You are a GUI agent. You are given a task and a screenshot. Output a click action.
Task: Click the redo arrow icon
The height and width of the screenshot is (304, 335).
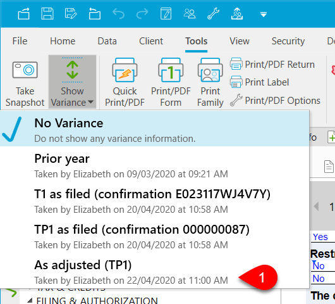click(142, 14)
